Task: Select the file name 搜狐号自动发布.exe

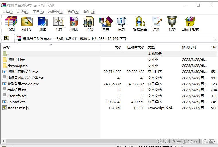Action: tap(23, 72)
